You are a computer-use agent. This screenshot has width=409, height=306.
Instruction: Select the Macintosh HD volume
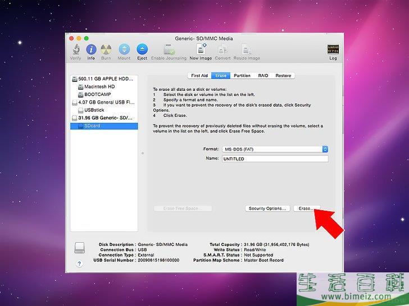tap(104, 87)
